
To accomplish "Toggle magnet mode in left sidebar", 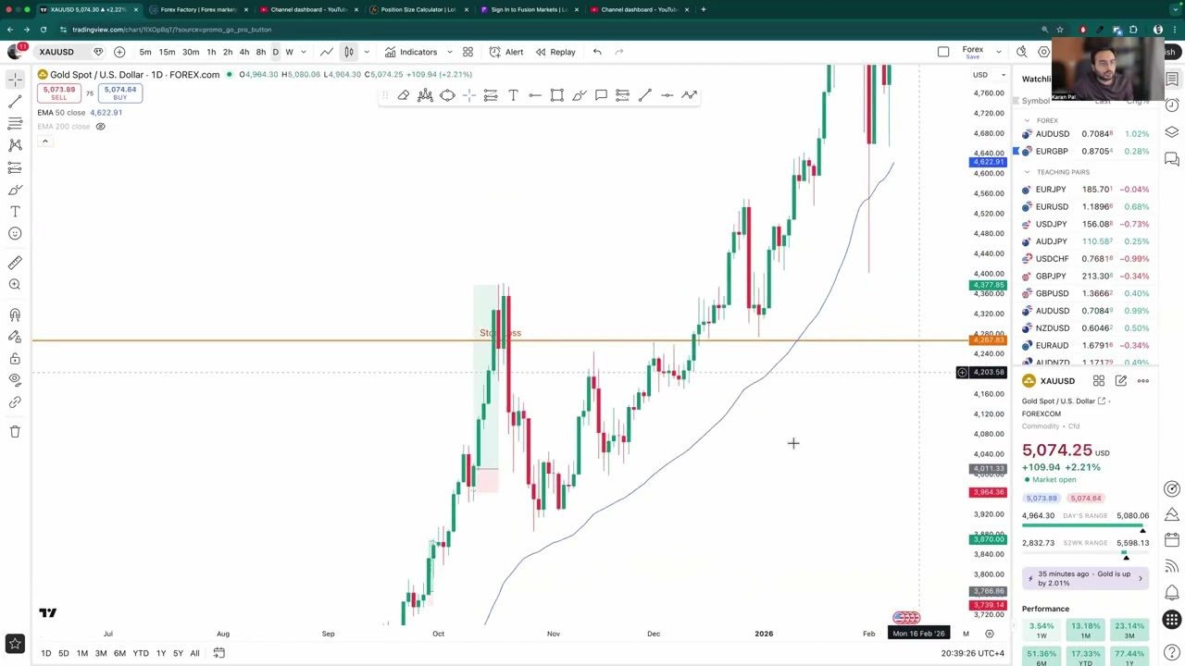I will coord(15,314).
